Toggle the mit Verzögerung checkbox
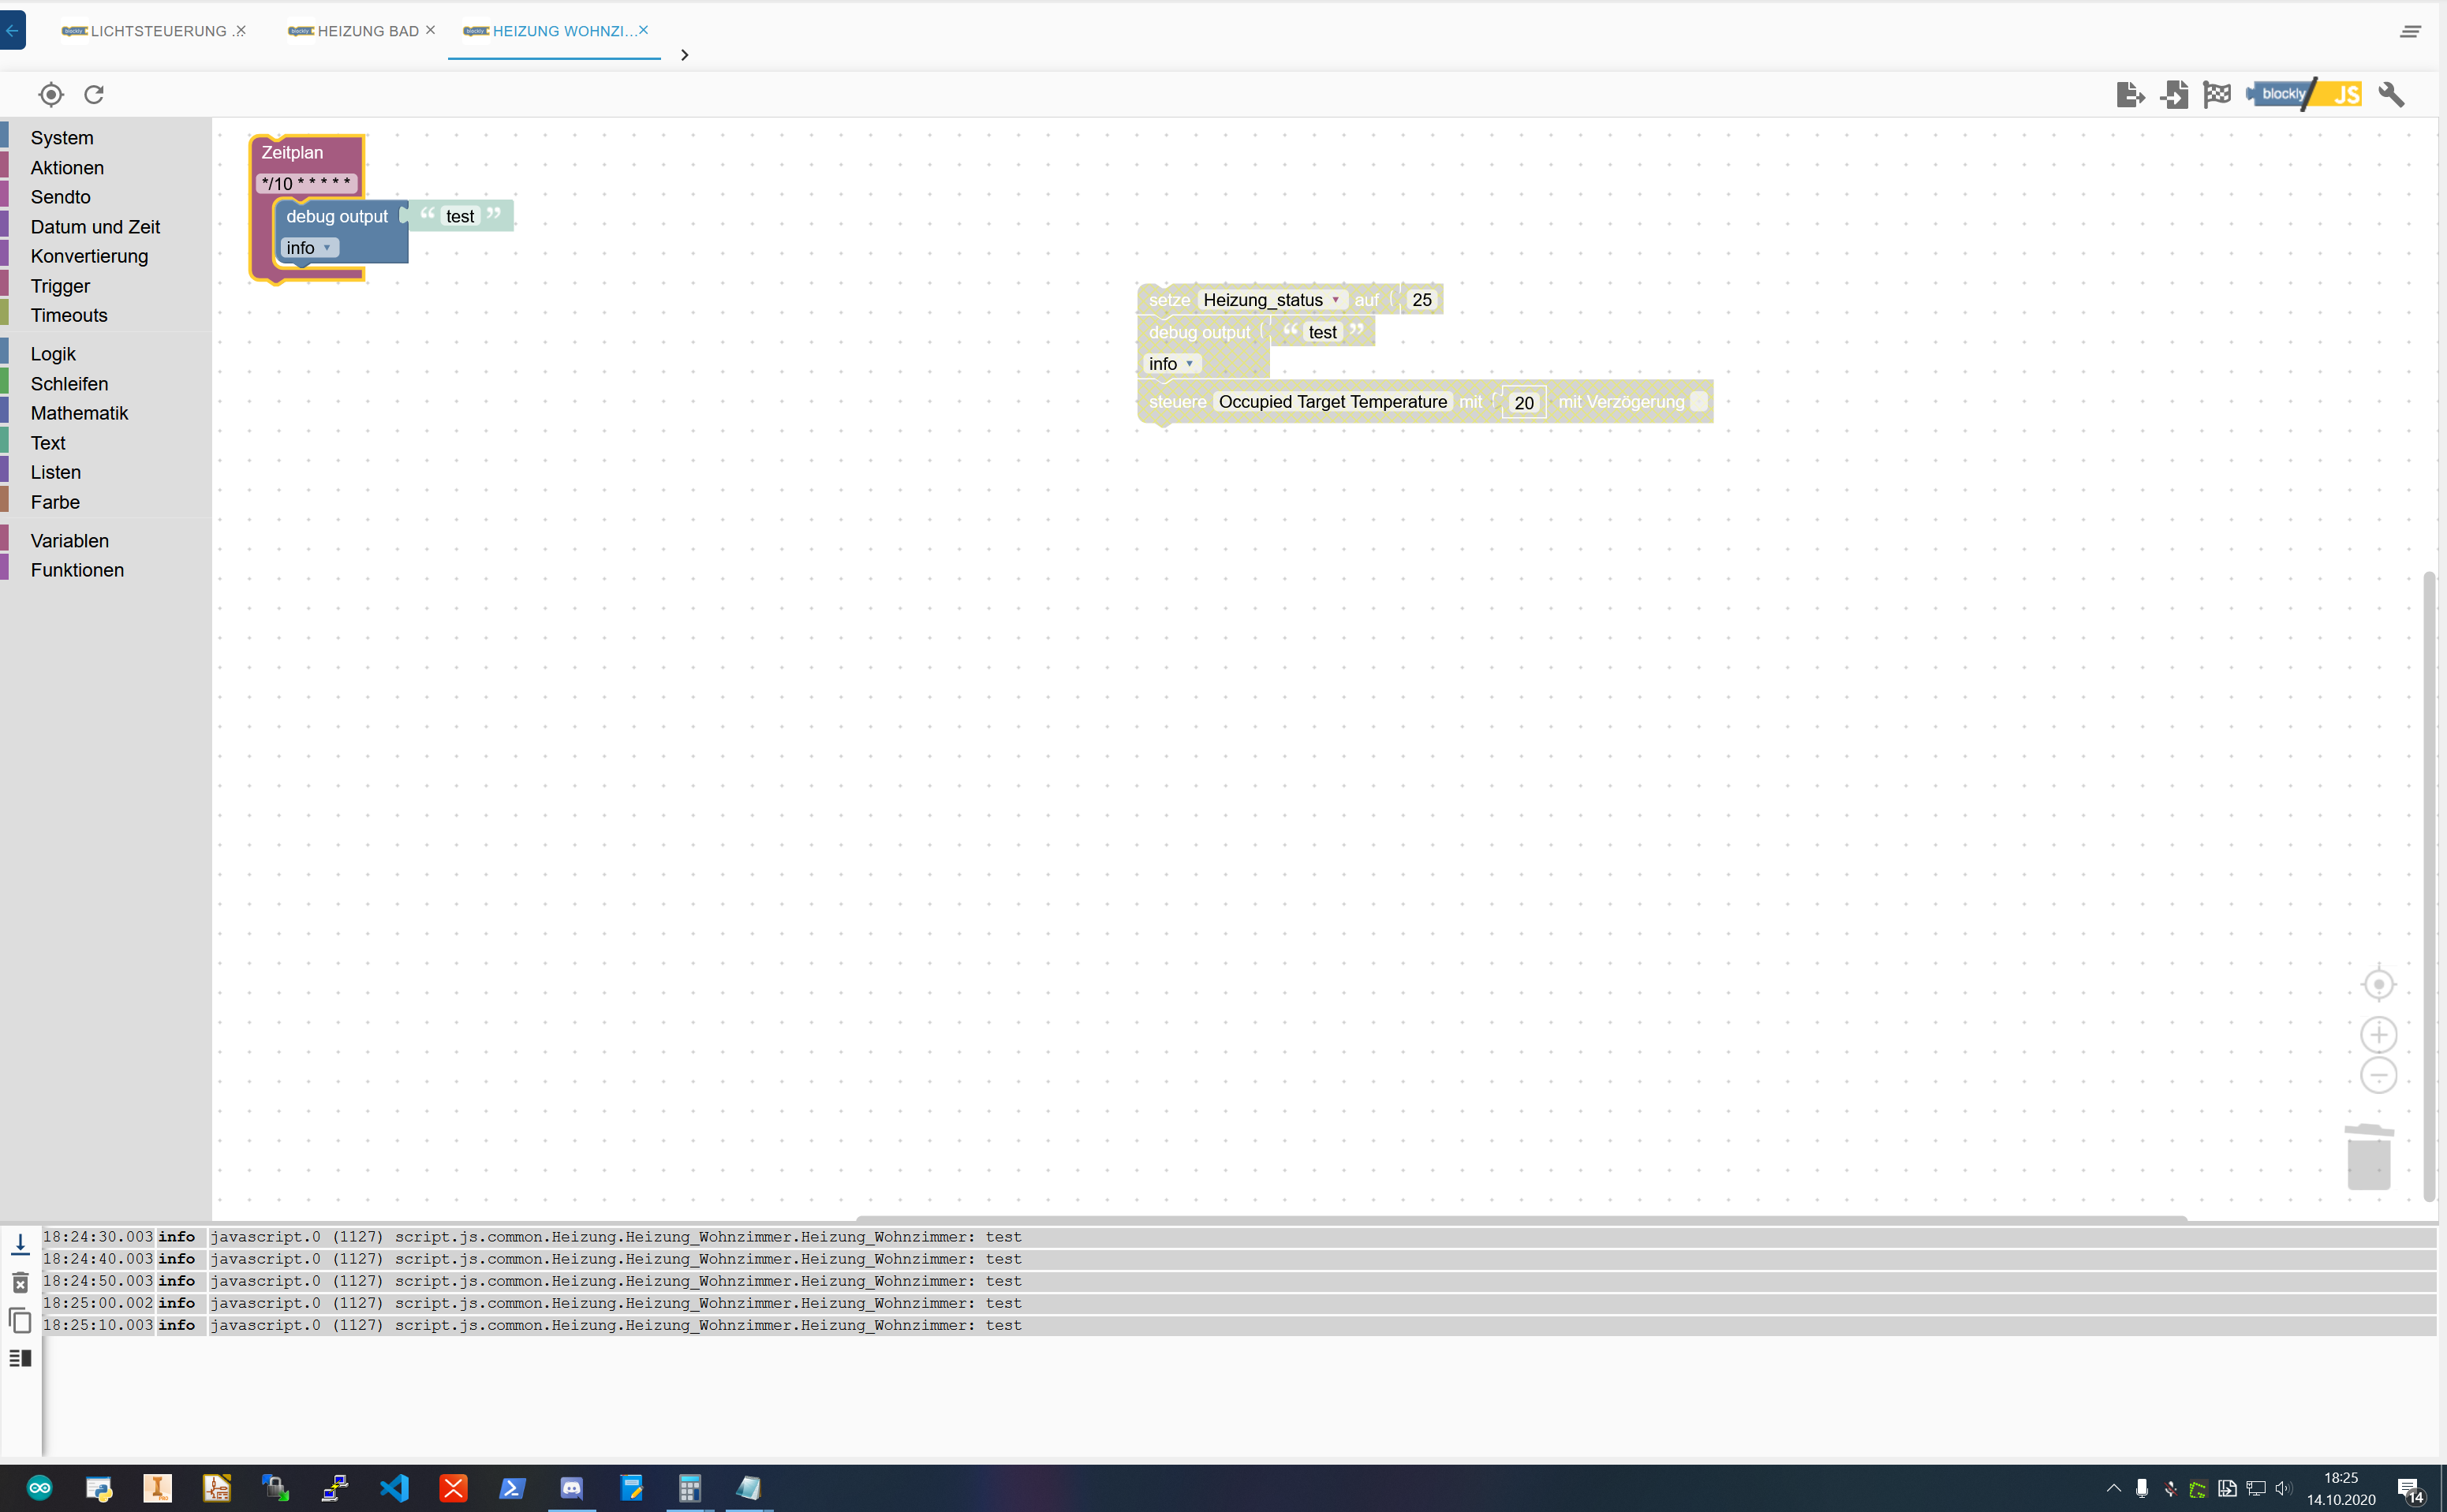Viewport: 2447px width, 1512px height. pos(1698,402)
